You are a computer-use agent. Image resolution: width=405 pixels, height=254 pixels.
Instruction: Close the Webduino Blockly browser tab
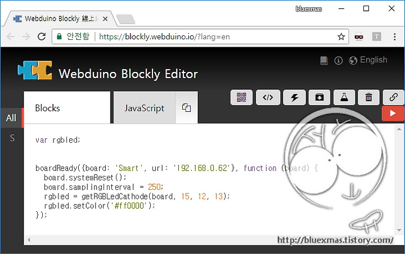[x=105, y=19]
